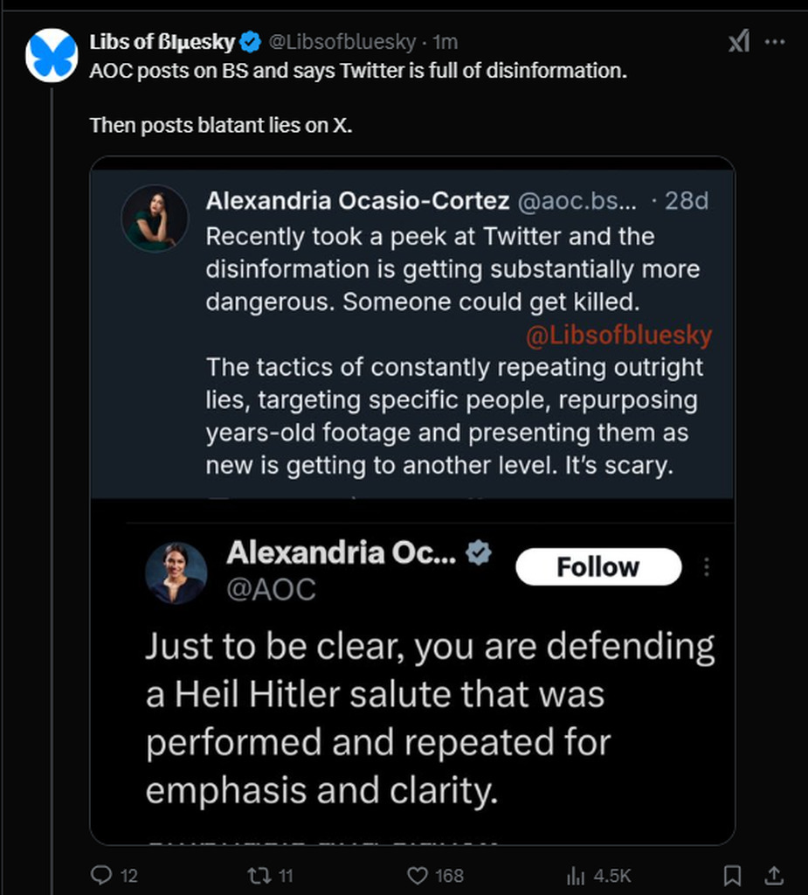Image resolution: width=808 pixels, height=895 pixels.
Task: Open Libs of Bluesky butterfly profile avatar
Action: [x=52, y=54]
